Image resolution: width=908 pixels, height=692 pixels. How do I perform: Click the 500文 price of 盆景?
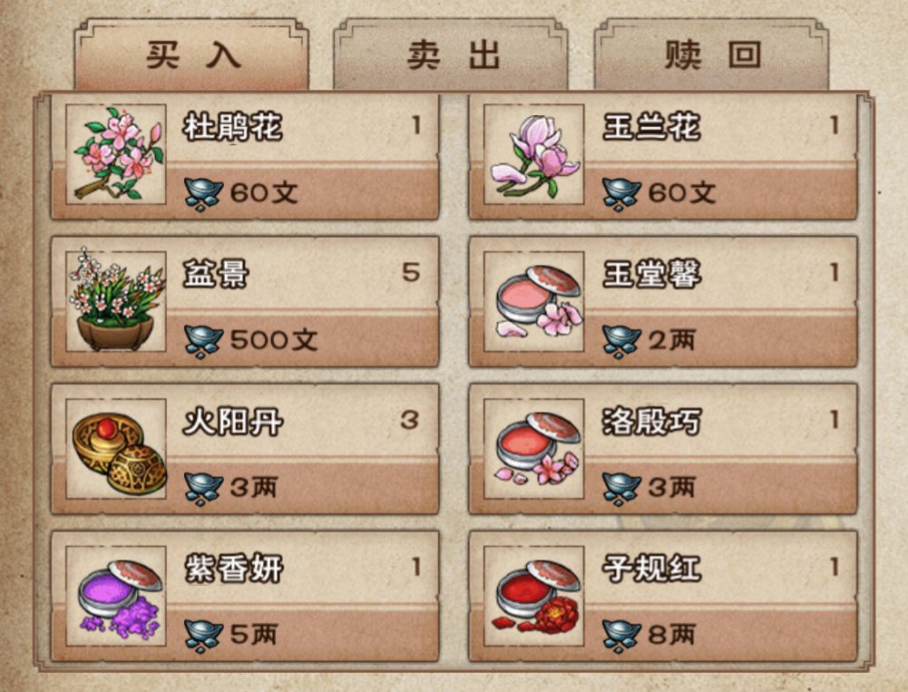coord(273,340)
